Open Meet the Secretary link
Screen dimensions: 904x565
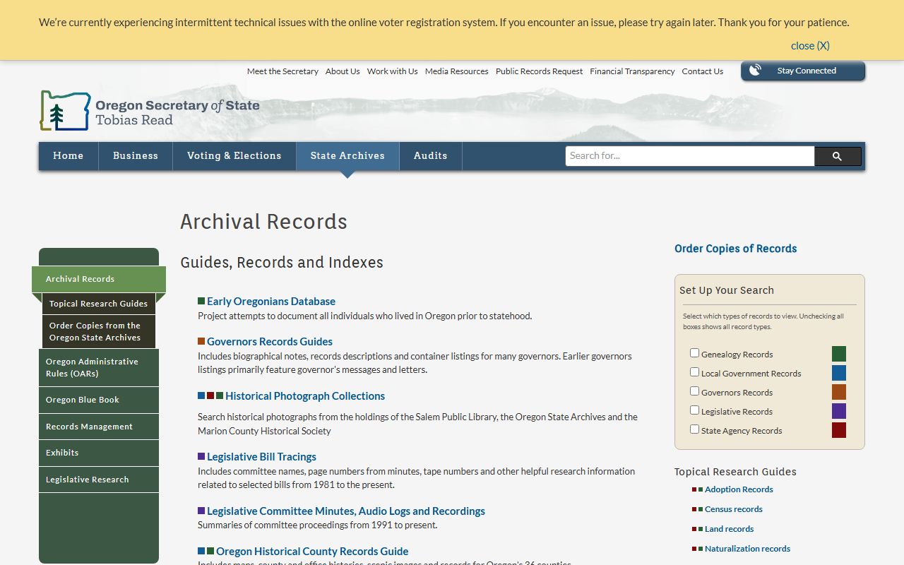click(282, 71)
